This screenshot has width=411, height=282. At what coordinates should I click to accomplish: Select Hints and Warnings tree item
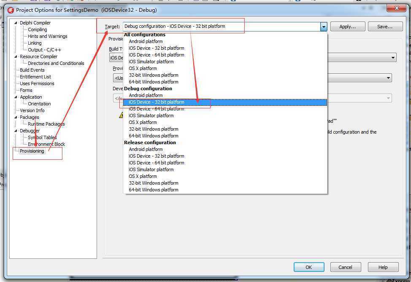[x=47, y=36]
